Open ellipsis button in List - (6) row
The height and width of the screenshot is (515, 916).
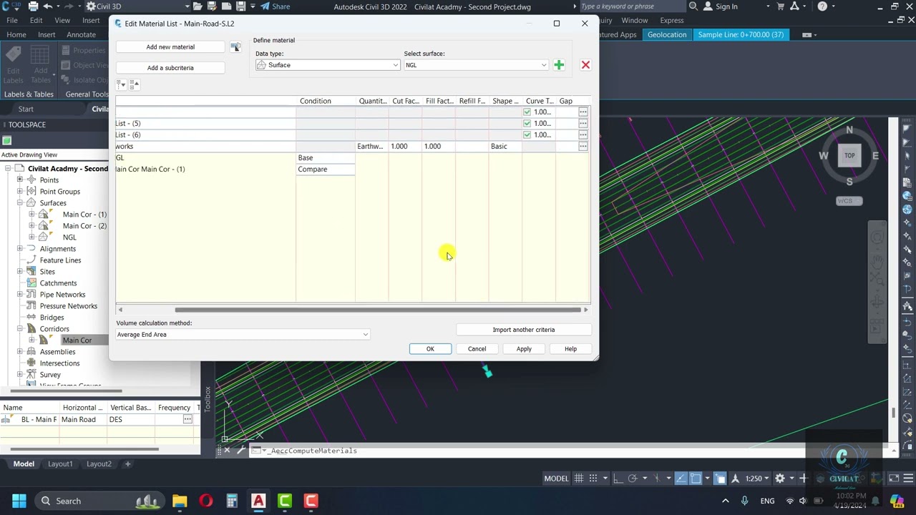[583, 134]
